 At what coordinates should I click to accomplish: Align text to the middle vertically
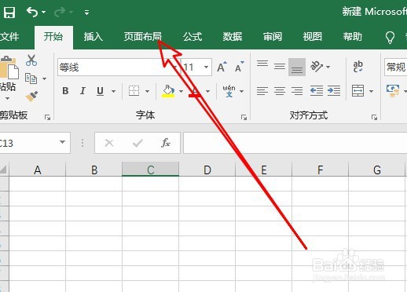pos(280,66)
